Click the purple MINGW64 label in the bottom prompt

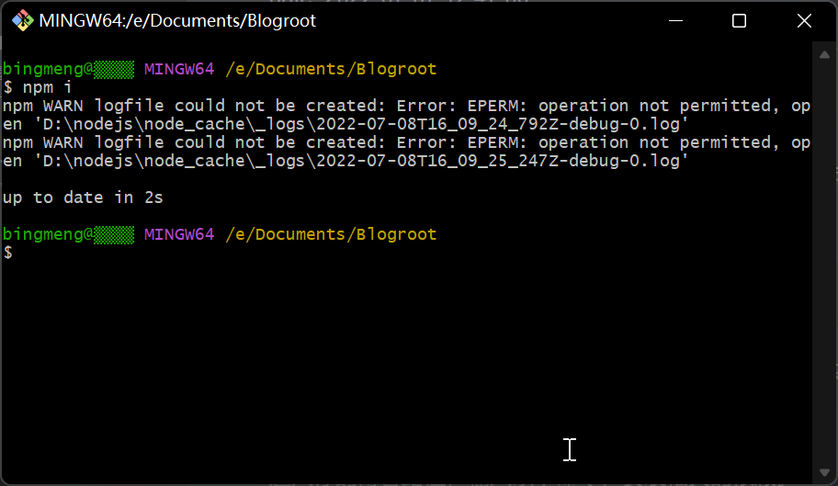pos(178,234)
